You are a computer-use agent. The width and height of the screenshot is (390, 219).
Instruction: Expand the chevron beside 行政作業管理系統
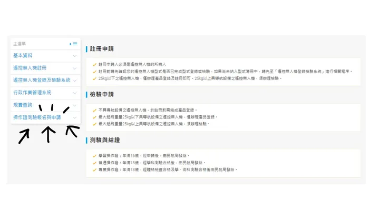75,93
